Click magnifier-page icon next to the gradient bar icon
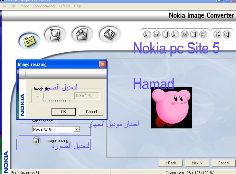This screenshot has height=174, width=236. pyautogui.click(x=147, y=35)
